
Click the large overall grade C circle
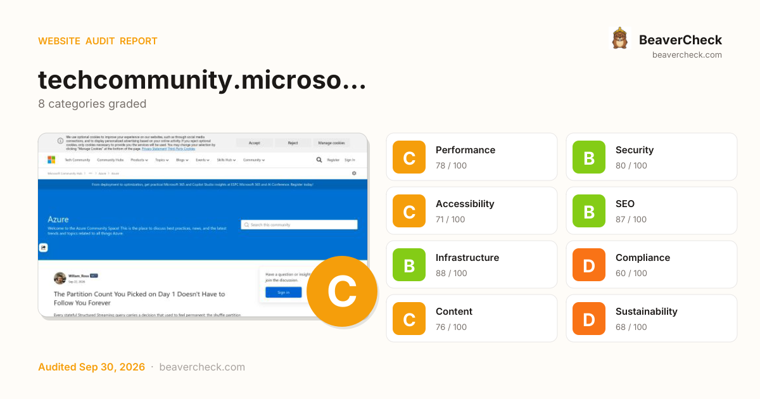click(342, 291)
